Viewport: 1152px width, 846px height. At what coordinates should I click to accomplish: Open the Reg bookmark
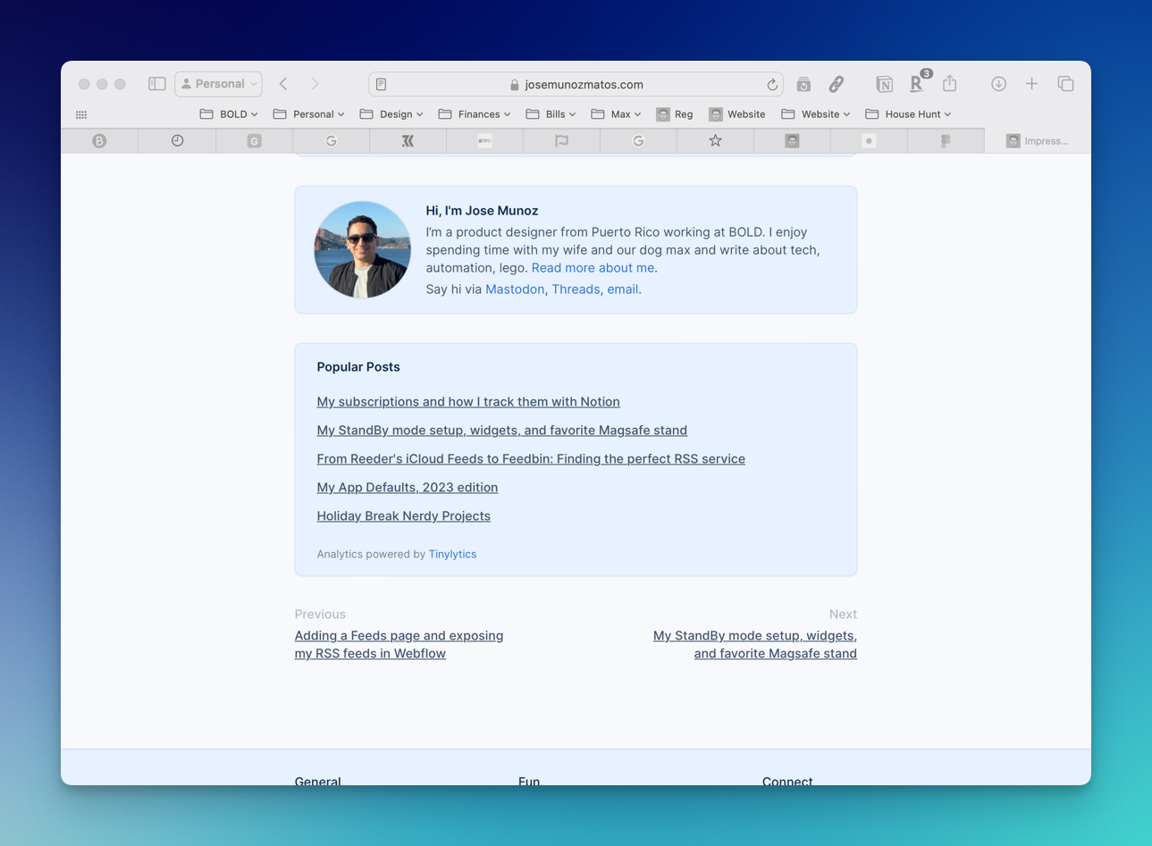[x=675, y=114]
